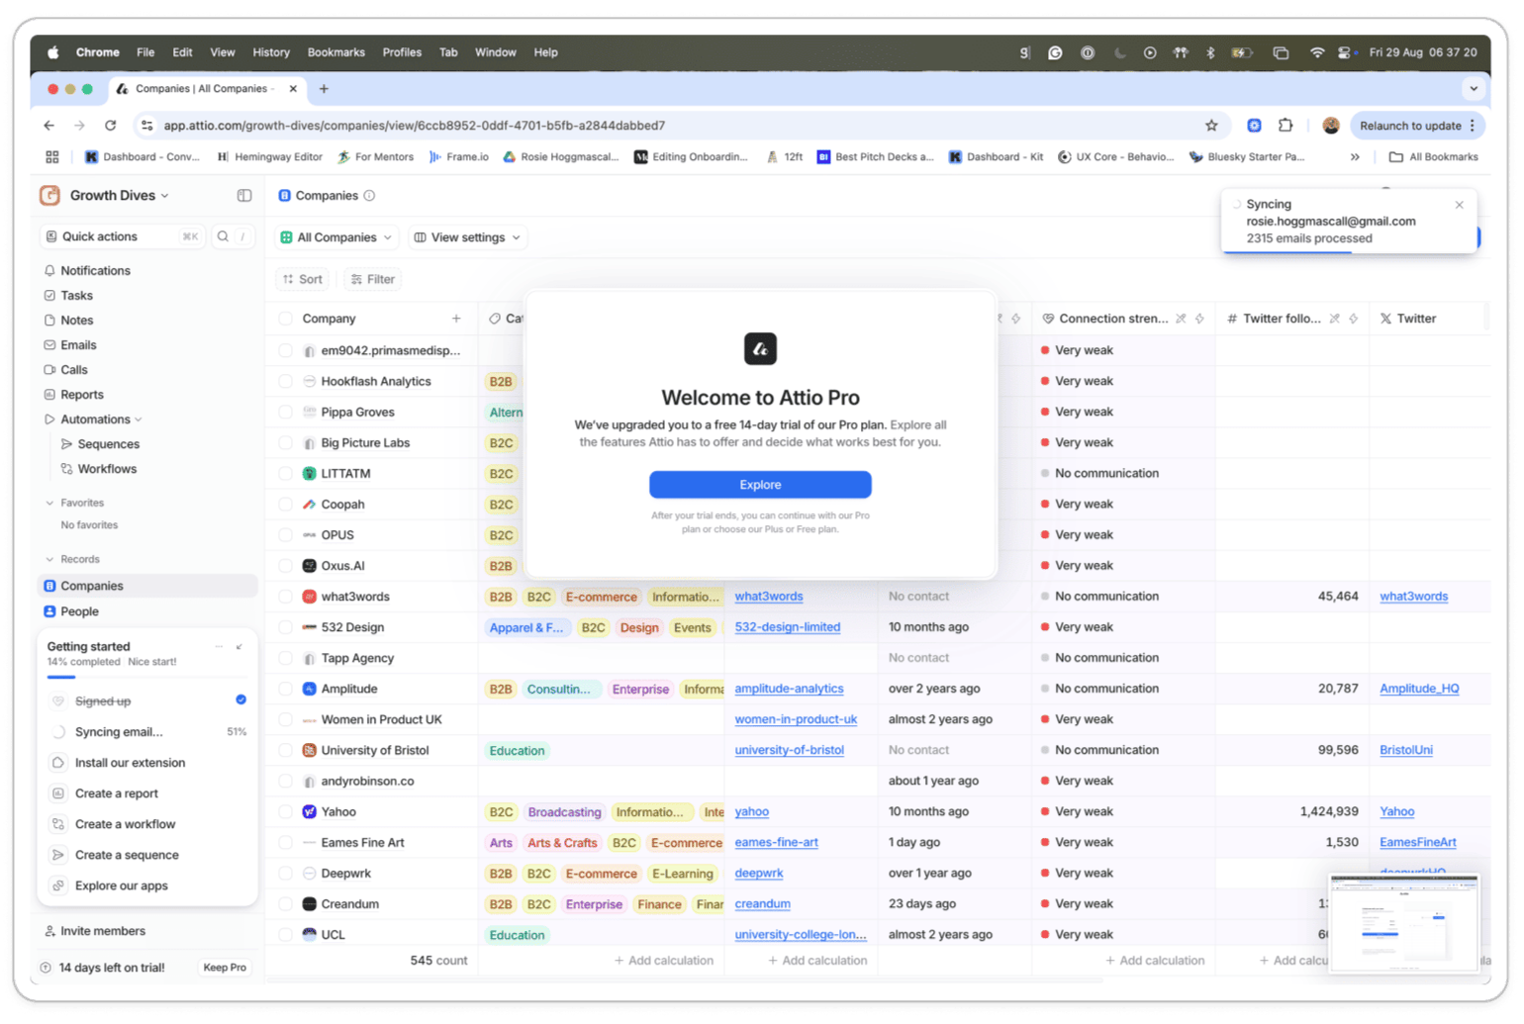Close the Syncing notification popup
The width and height of the screenshot is (1524, 1024).
coord(1459,205)
